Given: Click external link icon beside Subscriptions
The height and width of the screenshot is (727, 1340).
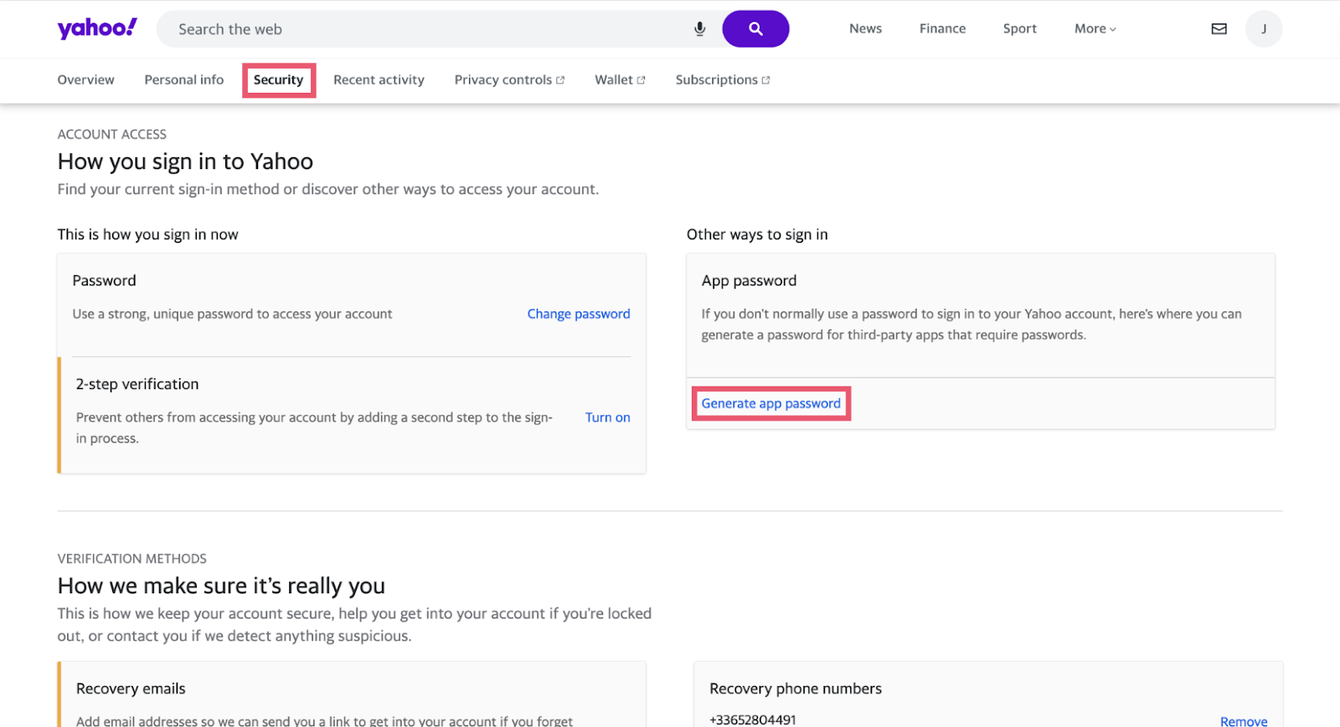Looking at the screenshot, I should pyautogui.click(x=765, y=80).
